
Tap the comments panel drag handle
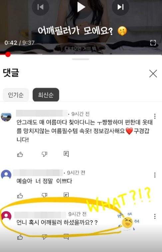tap(81, 59)
